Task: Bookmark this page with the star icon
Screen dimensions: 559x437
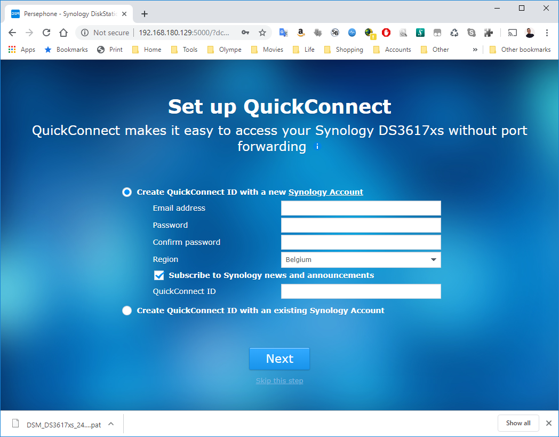Action: 262,33
